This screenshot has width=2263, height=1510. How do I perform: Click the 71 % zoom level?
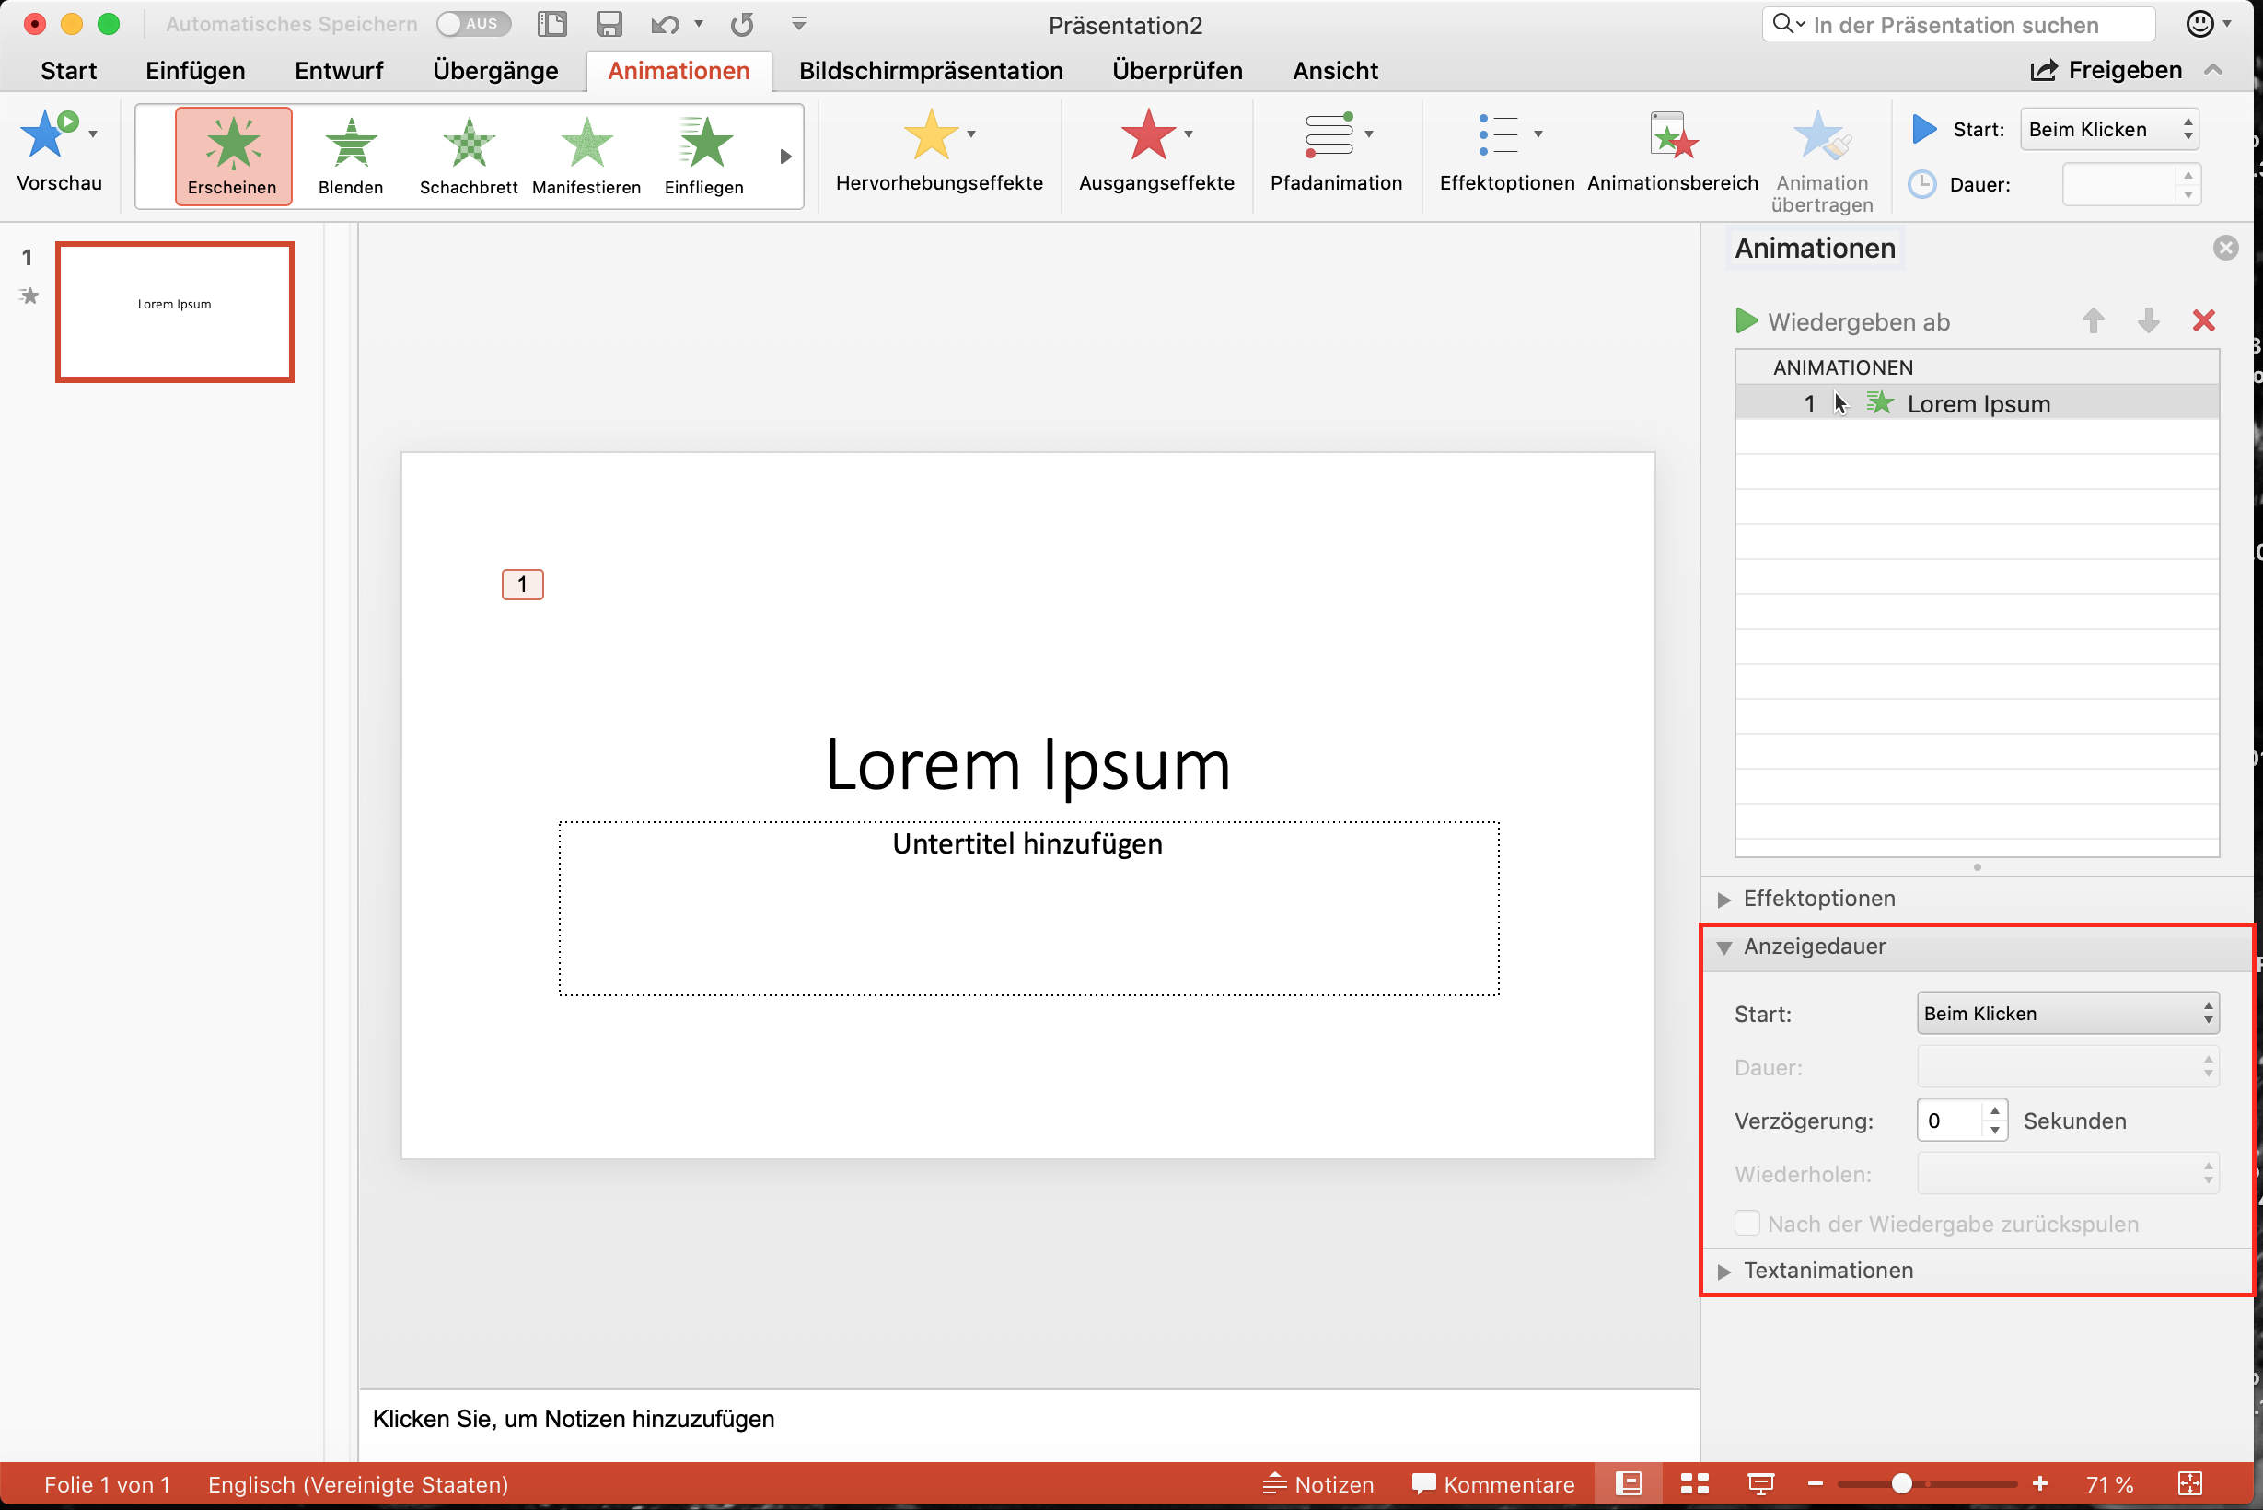tap(2109, 1484)
